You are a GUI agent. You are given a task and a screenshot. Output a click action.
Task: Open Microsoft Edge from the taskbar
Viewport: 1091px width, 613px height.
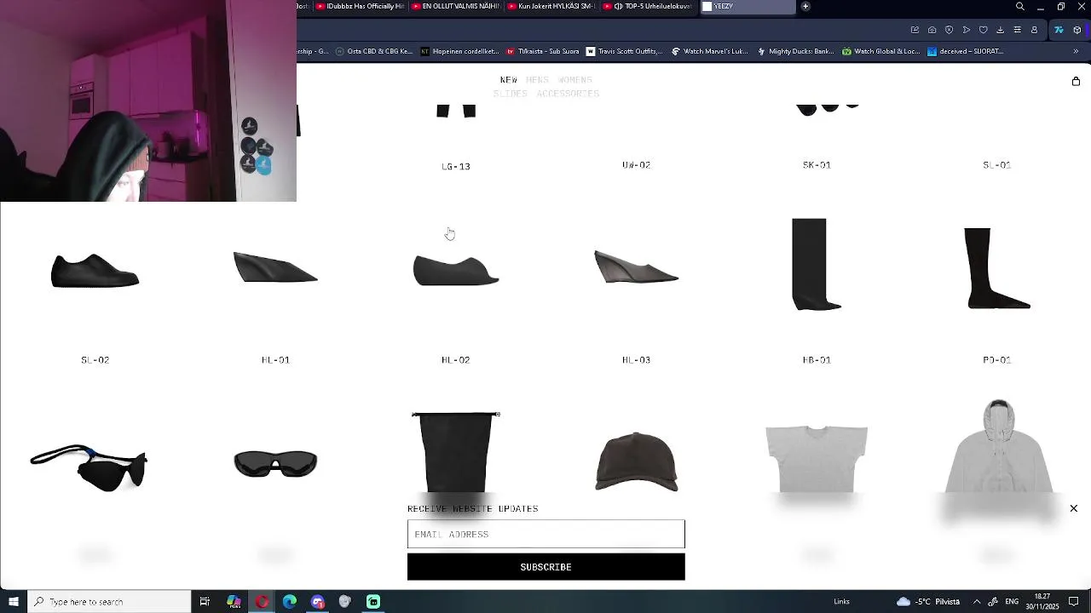click(290, 602)
